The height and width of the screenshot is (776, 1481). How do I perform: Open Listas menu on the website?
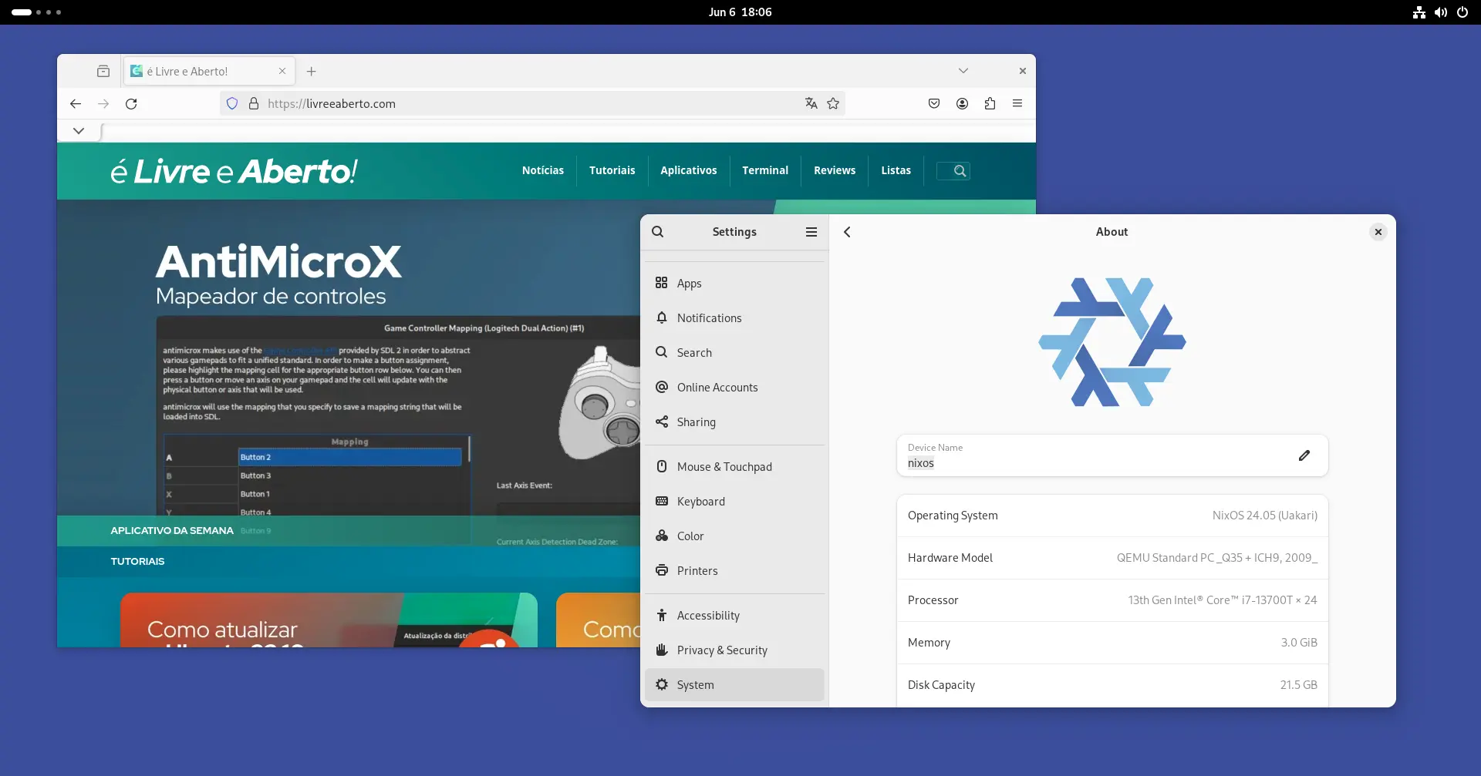(x=896, y=170)
